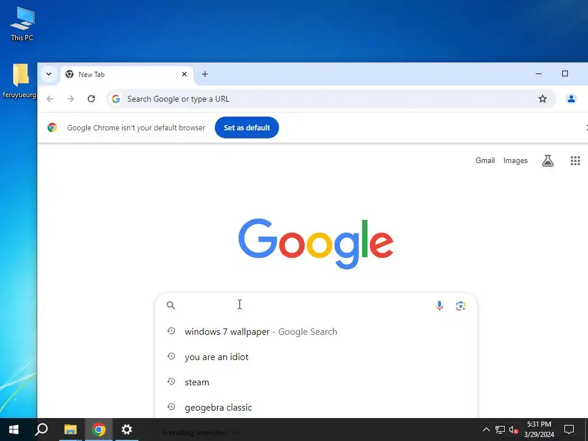Open the Gmail link
Screen dimensions: 588x441
pos(485,161)
